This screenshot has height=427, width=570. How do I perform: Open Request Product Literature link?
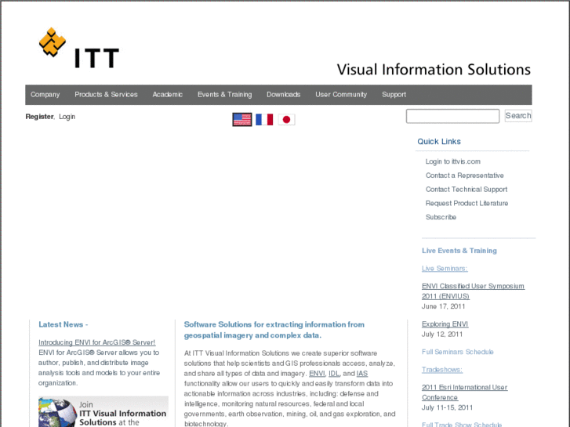[467, 203]
